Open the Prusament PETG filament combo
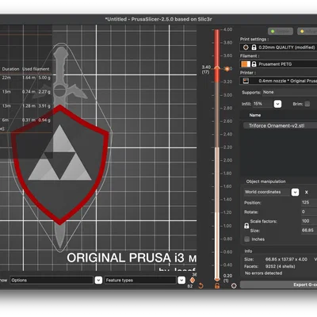Viewport: 317px width, 317px height. pyautogui.click(x=279, y=64)
